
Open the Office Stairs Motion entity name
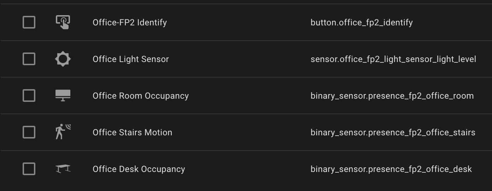coord(133,133)
